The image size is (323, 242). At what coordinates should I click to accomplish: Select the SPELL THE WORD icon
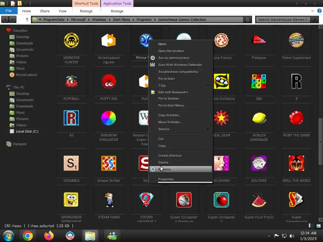click(x=297, y=163)
